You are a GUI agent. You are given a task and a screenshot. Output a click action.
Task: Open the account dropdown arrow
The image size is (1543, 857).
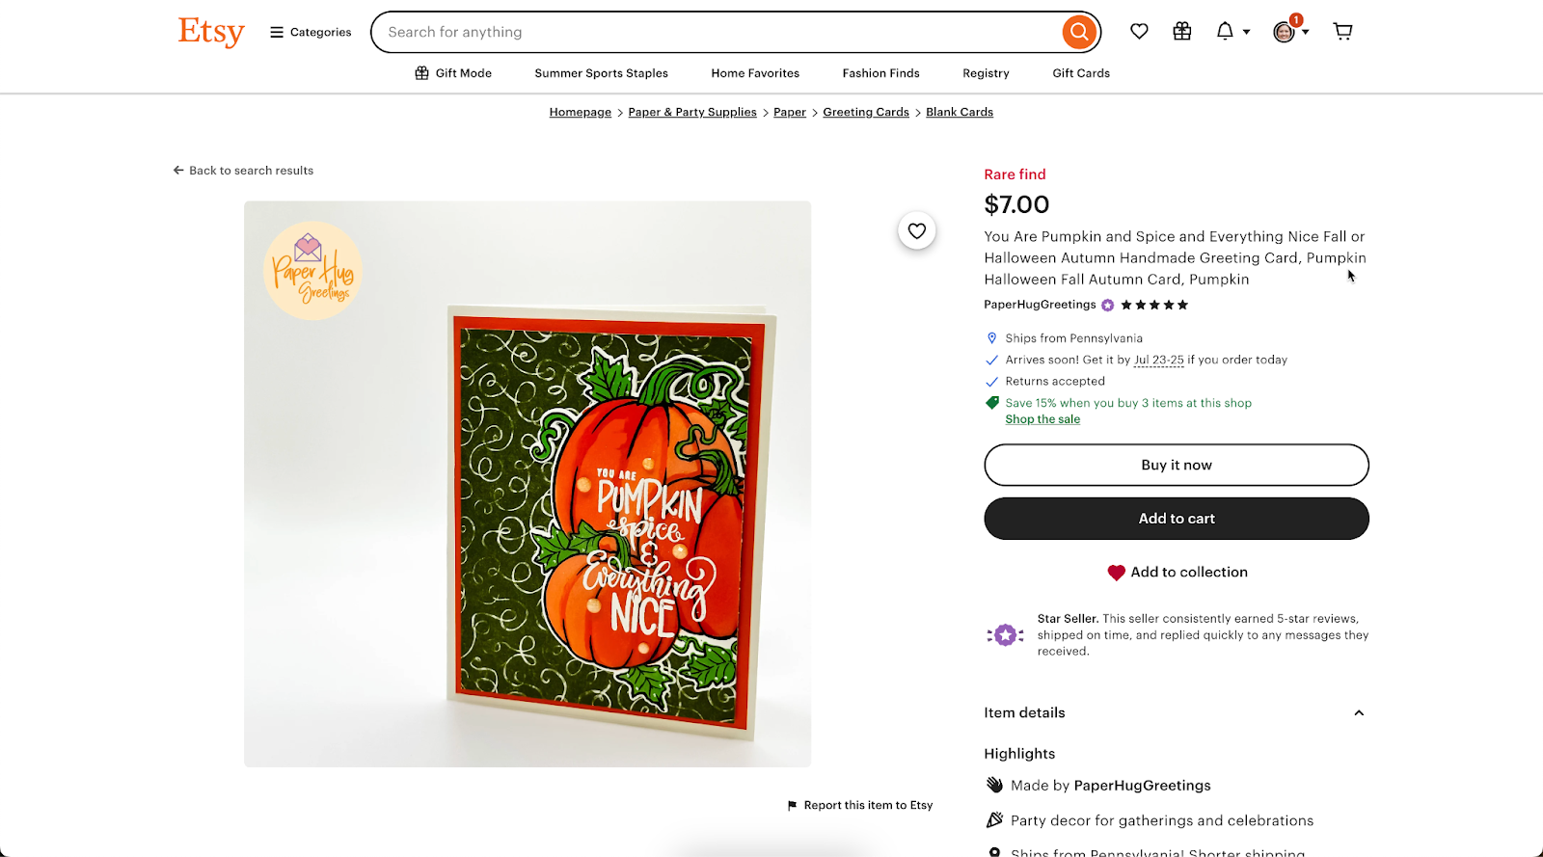pos(1305,31)
